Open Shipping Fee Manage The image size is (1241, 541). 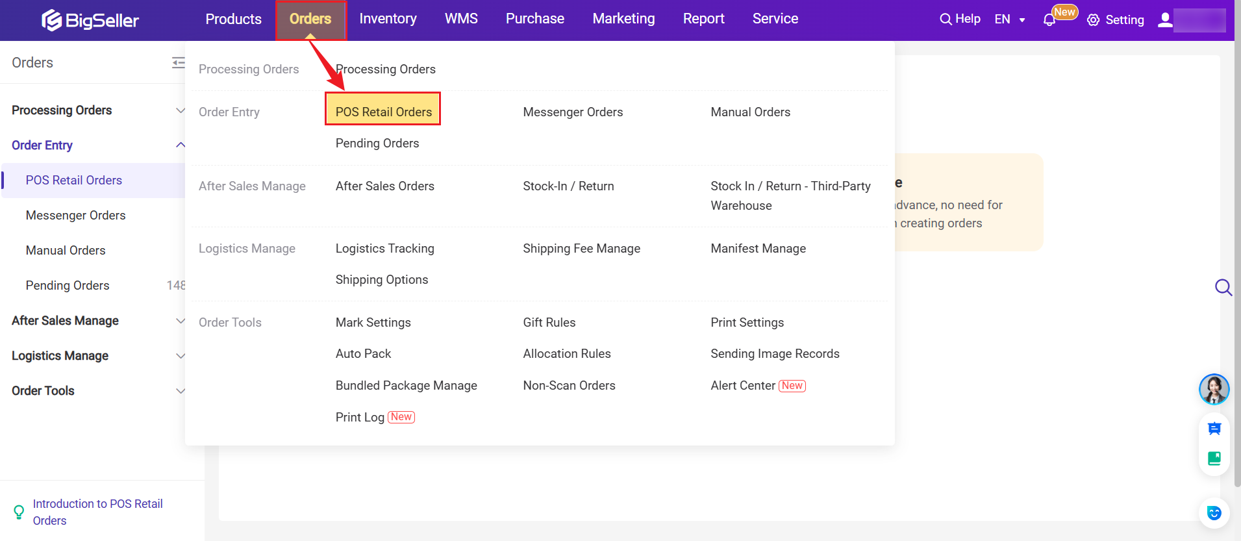coord(581,248)
